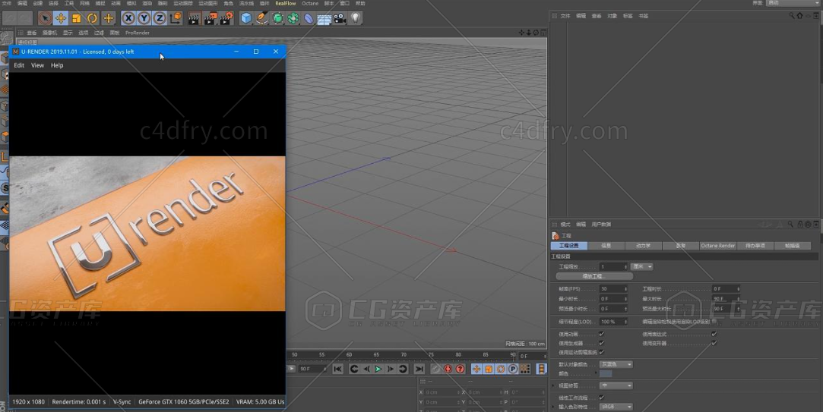Viewport: 823px width, 412px height.
Task: Toggle Use Motion System checkbox
Action: click(x=602, y=352)
